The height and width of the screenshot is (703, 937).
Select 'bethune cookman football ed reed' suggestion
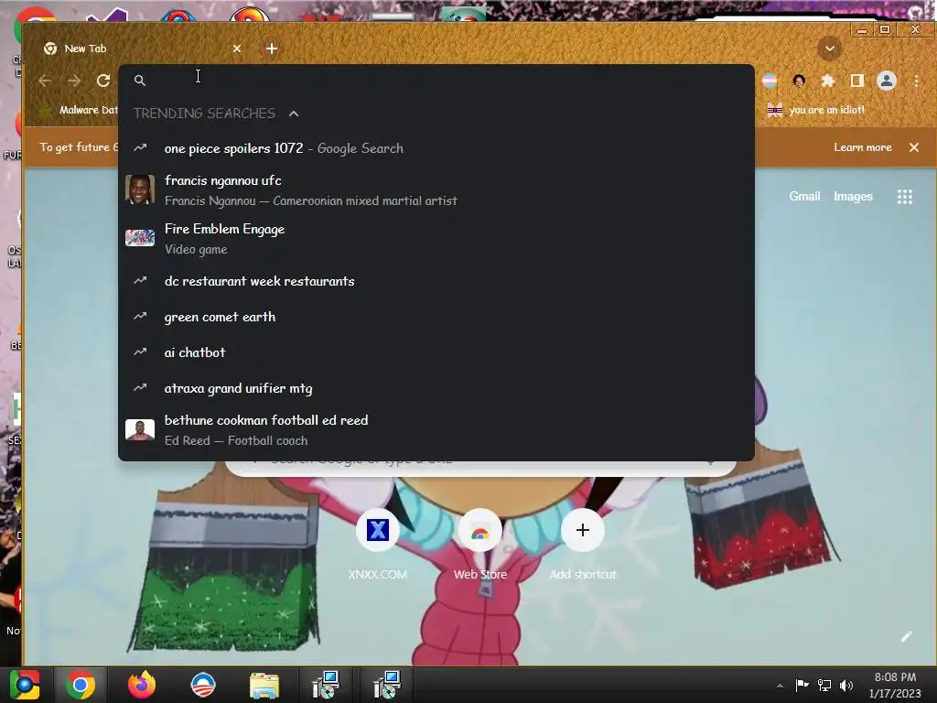click(x=436, y=430)
